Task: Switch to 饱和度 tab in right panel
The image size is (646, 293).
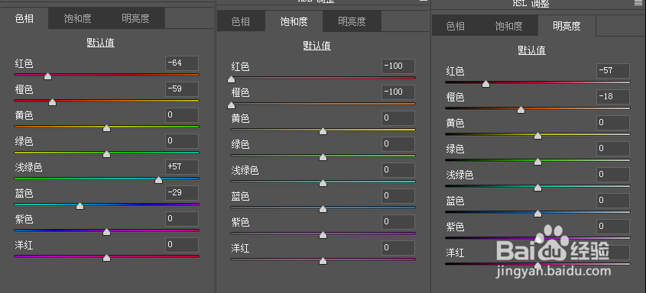Action: point(509,26)
